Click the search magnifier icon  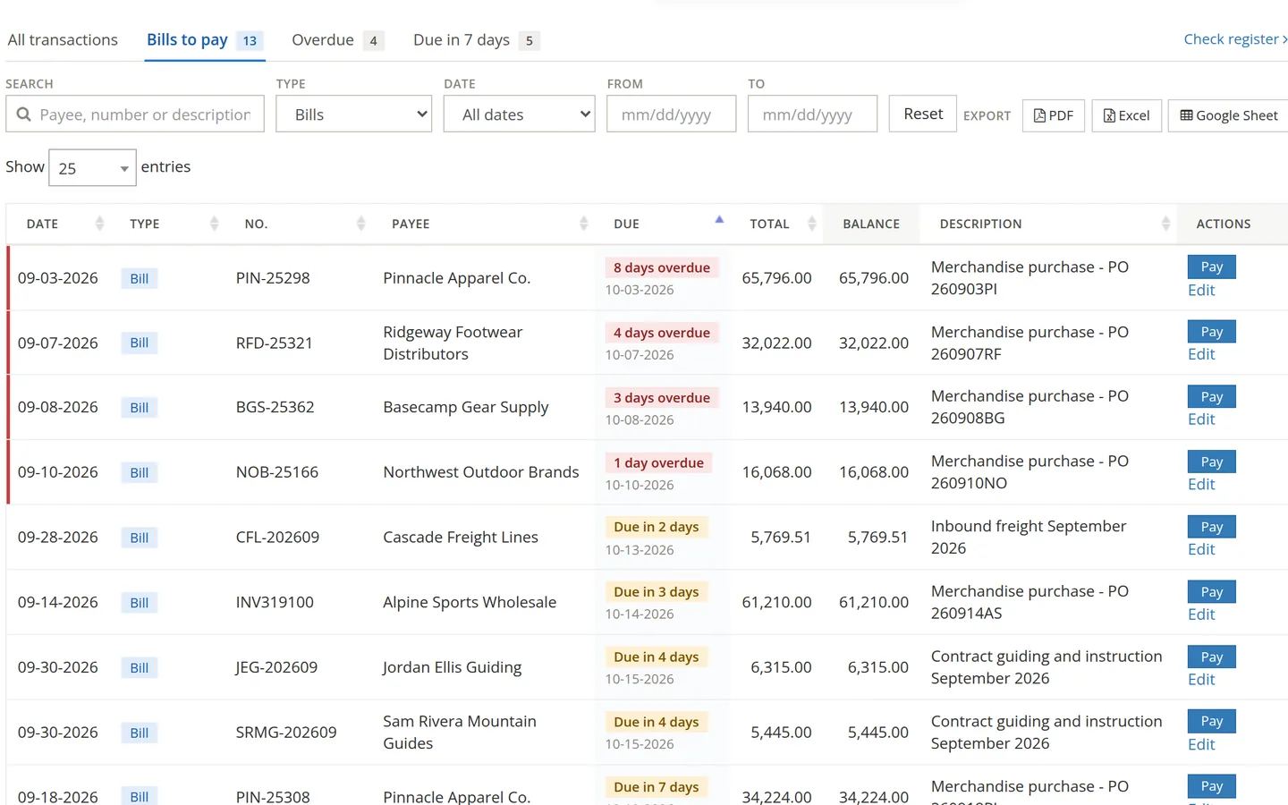(x=24, y=114)
